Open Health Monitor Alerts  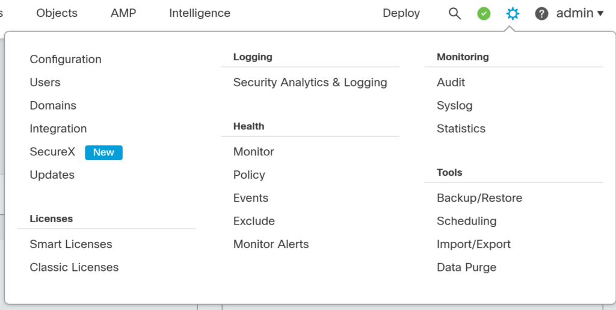[271, 244]
